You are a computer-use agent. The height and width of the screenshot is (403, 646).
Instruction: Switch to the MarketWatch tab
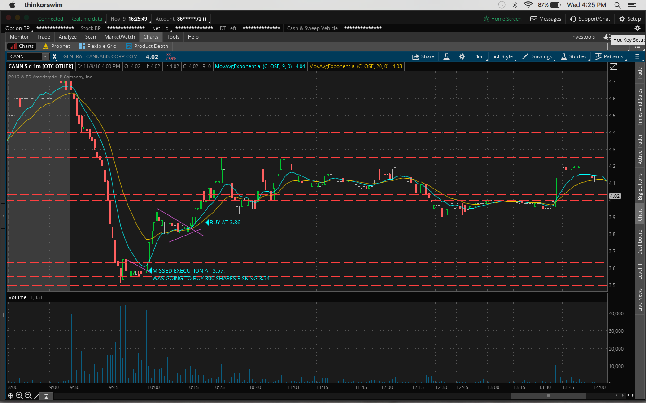point(120,37)
